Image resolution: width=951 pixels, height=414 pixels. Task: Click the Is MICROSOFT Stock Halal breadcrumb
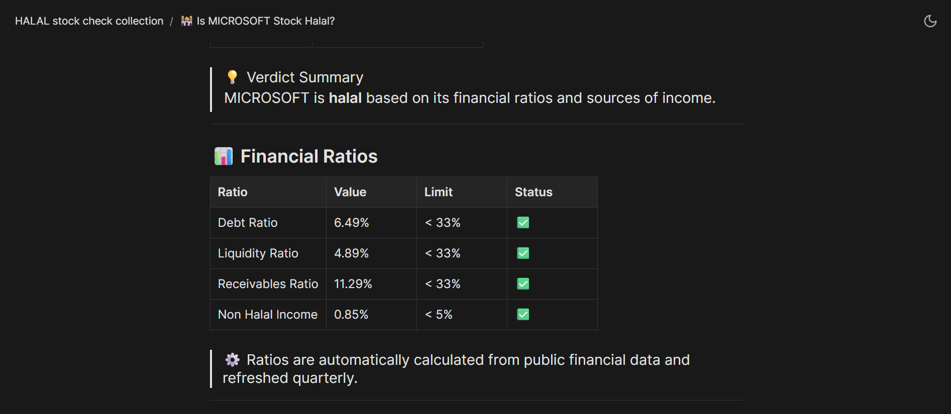coord(265,21)
